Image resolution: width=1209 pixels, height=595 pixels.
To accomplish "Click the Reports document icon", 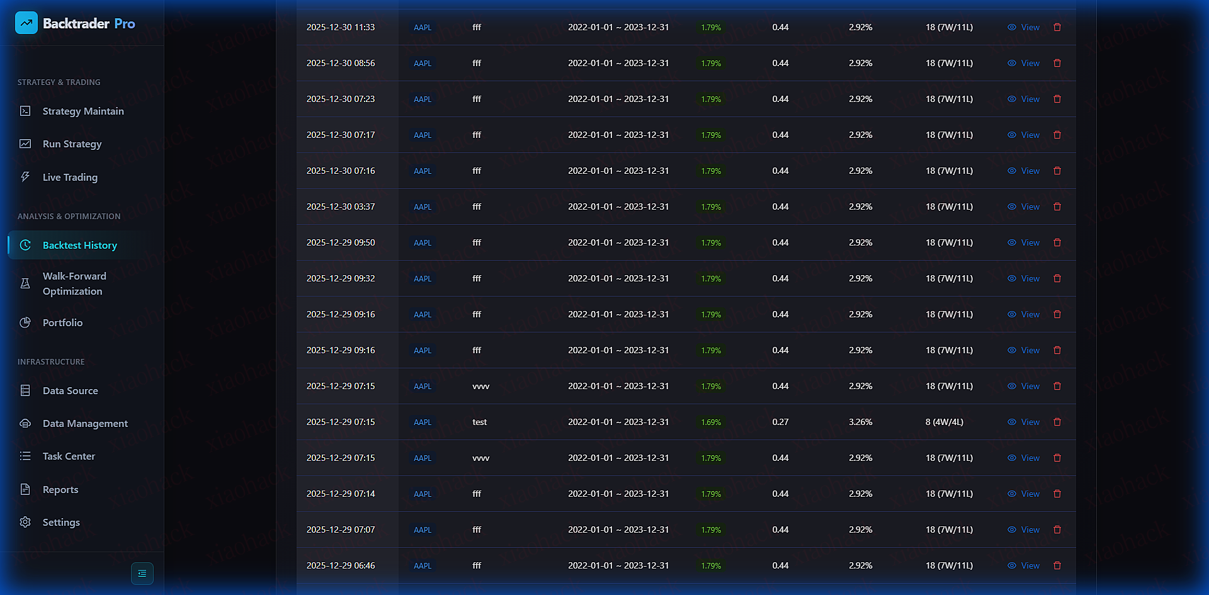I will (25, 489).
